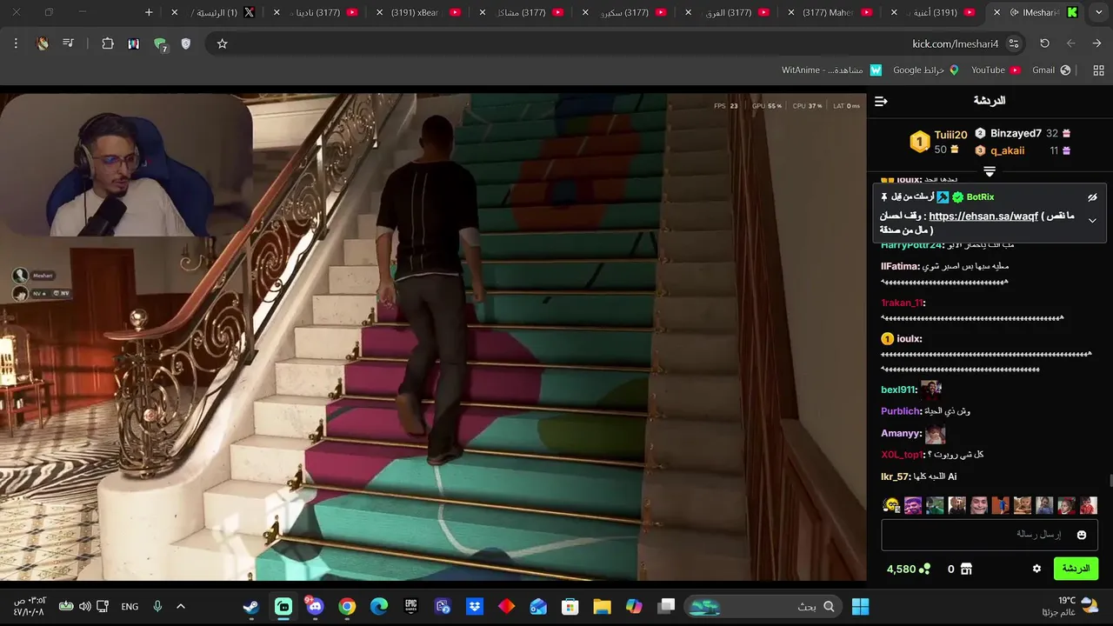The image size is (1113, 626).
Task: Open Chrome three-dot menu
Action: coord(16,43)
